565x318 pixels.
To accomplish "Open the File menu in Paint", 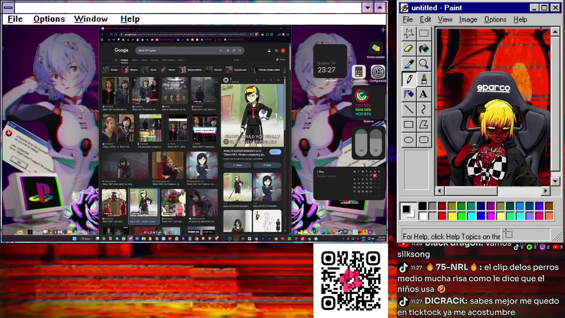I will point(408,19).
